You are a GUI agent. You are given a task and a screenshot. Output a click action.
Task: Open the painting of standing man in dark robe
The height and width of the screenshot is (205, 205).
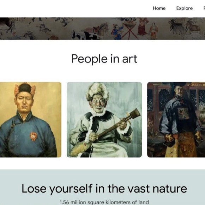(x=176, y=120)
